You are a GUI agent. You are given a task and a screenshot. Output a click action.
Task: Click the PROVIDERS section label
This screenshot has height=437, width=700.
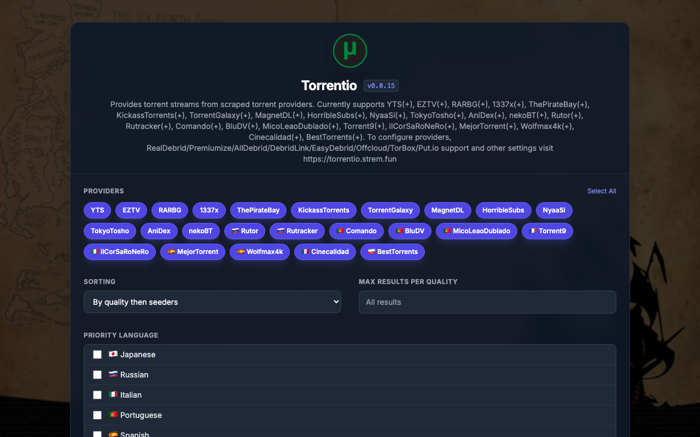pos(104,191)
